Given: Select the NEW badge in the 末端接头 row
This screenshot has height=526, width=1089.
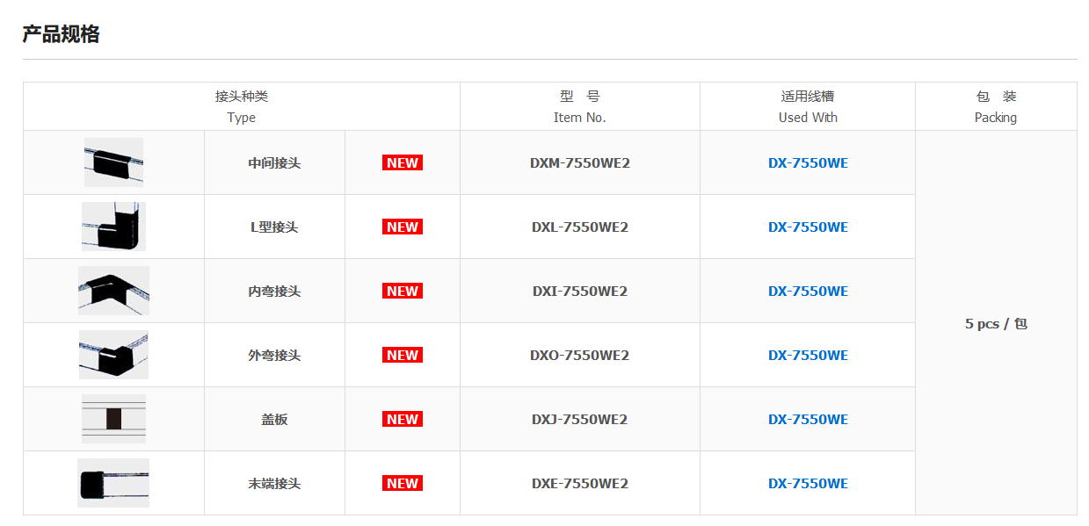Looking at the screenshot, I should pos(403,483).
